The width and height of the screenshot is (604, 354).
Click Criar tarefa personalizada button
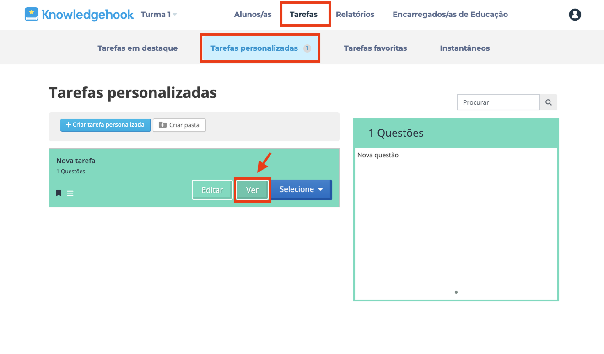(106, 125)
